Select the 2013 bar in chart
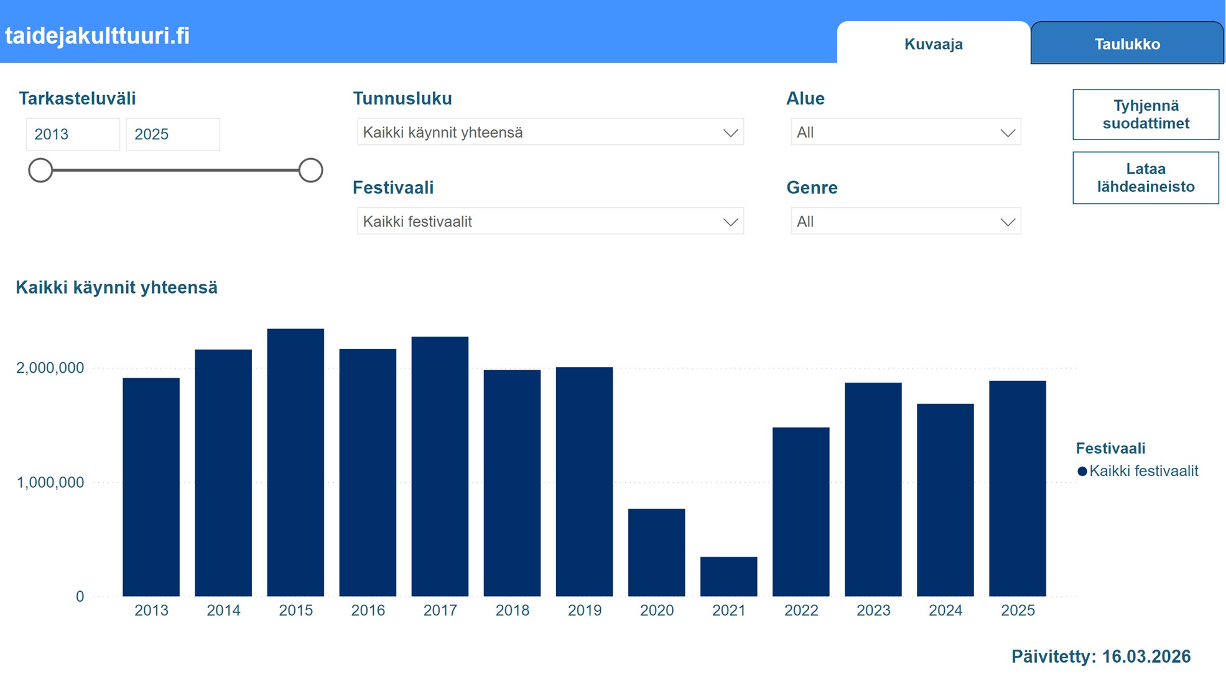This screenshot has width=1226, height=700. (151, 487)
